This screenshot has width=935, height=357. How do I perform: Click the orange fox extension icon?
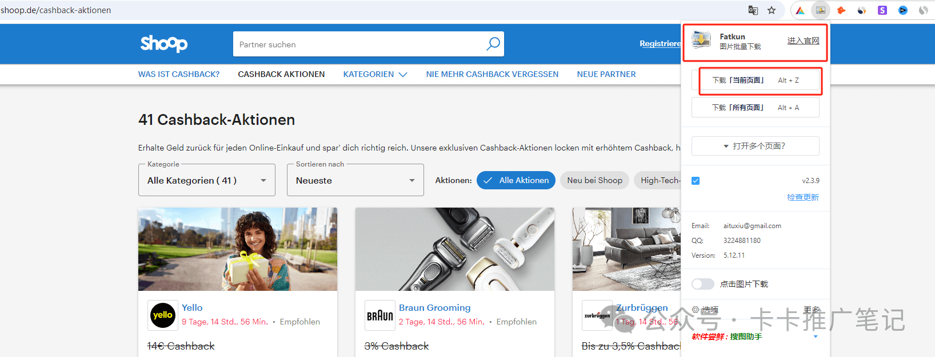click(x=841, y=10)
